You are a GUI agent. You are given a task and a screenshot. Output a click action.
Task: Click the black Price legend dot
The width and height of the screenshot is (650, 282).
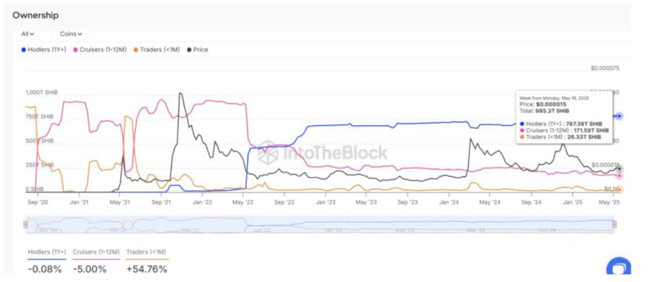coord(190,50)
